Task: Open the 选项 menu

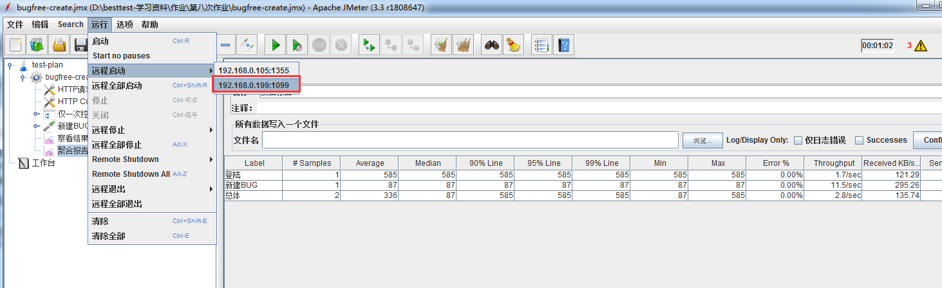Action: (x=125, y=24)
